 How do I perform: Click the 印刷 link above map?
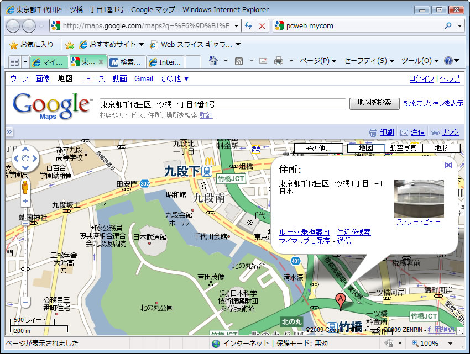387,132
